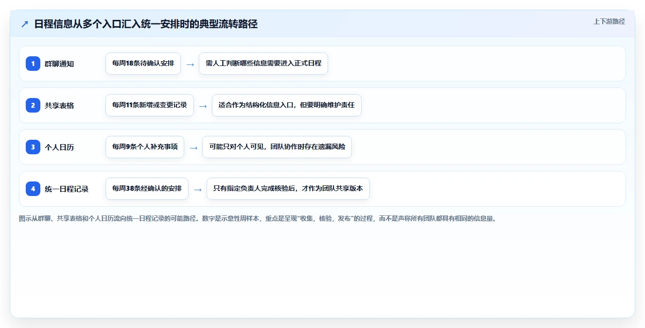645x328 pixels.
Task: Click the 每周9条个人补充事项 box
Action: (x=145, y=147)
